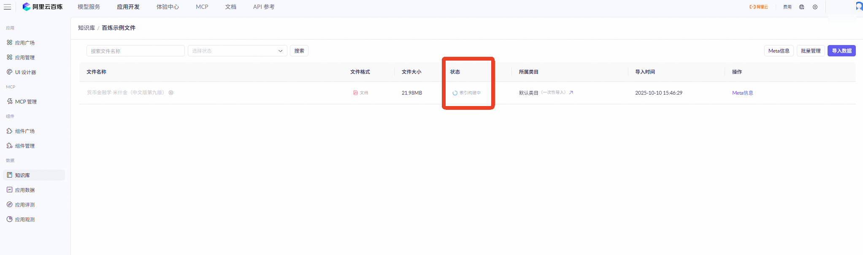The height and width of the screenshot is (255, 863).
Task: Select 知识库 in the sidebar
Action: coord(34,175)
